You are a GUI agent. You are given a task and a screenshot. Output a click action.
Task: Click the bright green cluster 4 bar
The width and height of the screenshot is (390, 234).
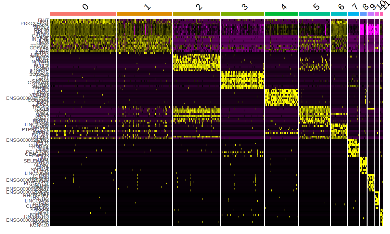click(x=281, y=14)
